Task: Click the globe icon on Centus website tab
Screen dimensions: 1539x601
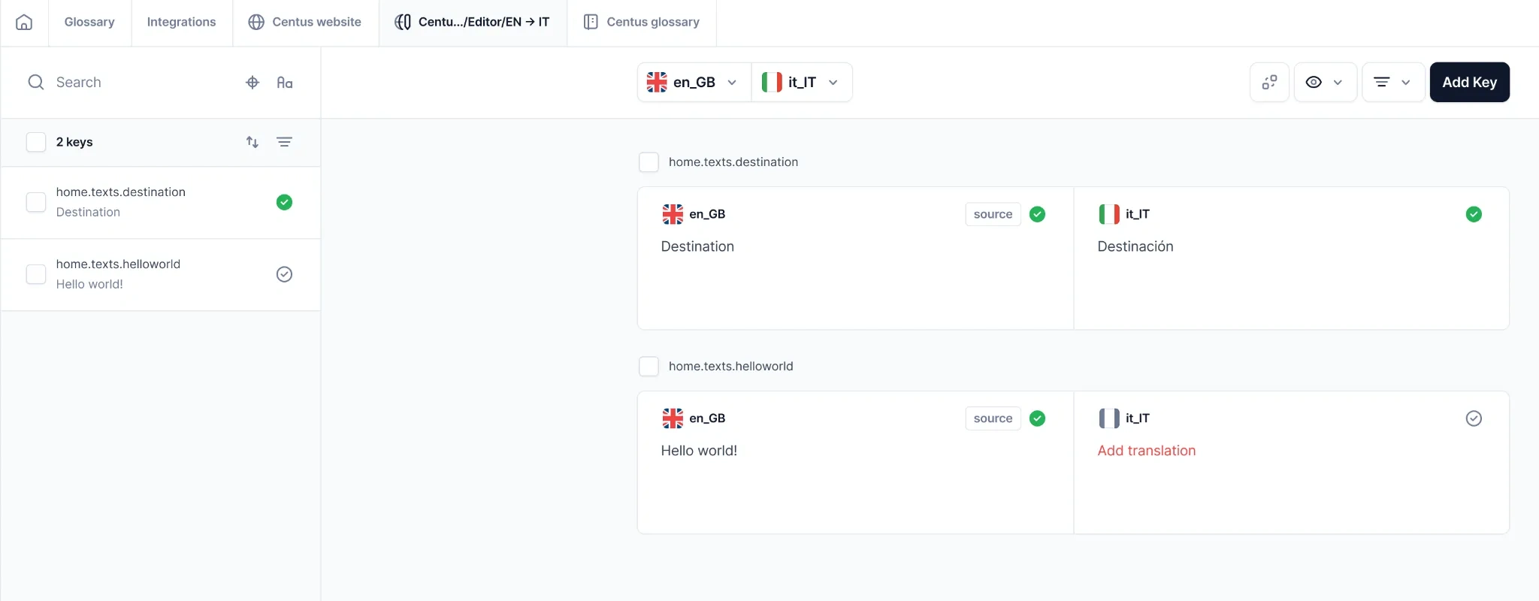Action: tap(256, 23)
